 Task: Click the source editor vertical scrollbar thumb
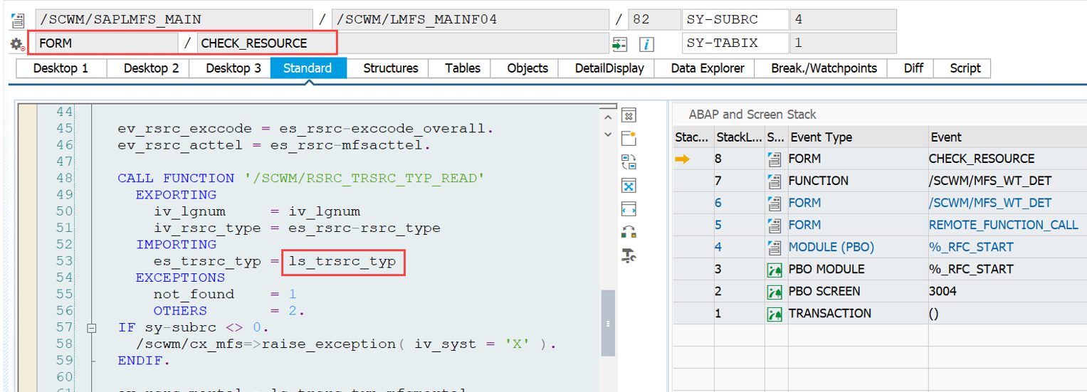click(608, 322)
